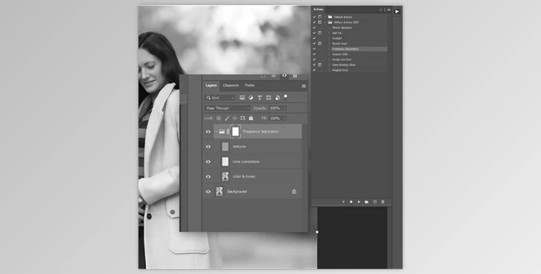The height and width of the screenshot is (274, 541).
Task: Switch to the Paths tab
Action: (x=250, y=85)
